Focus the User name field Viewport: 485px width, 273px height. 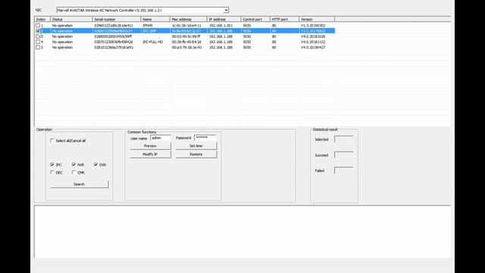click(160, 138)
